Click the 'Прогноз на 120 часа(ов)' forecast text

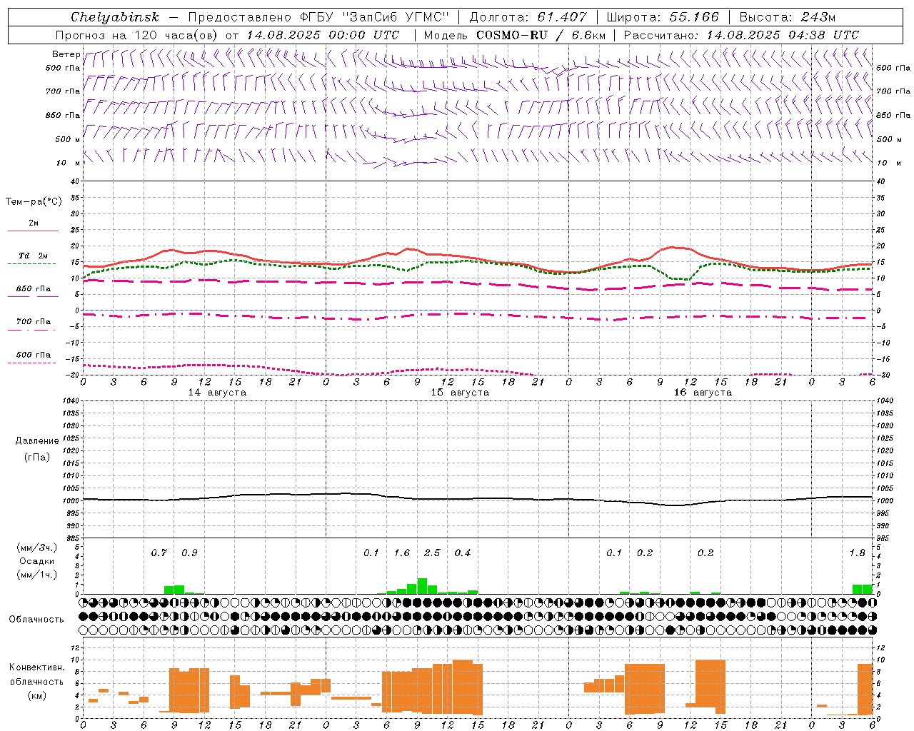[139, 35]
